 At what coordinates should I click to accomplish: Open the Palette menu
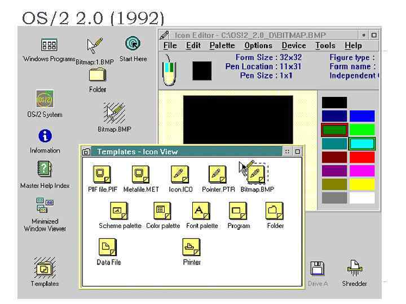click(x=222, y=46)
